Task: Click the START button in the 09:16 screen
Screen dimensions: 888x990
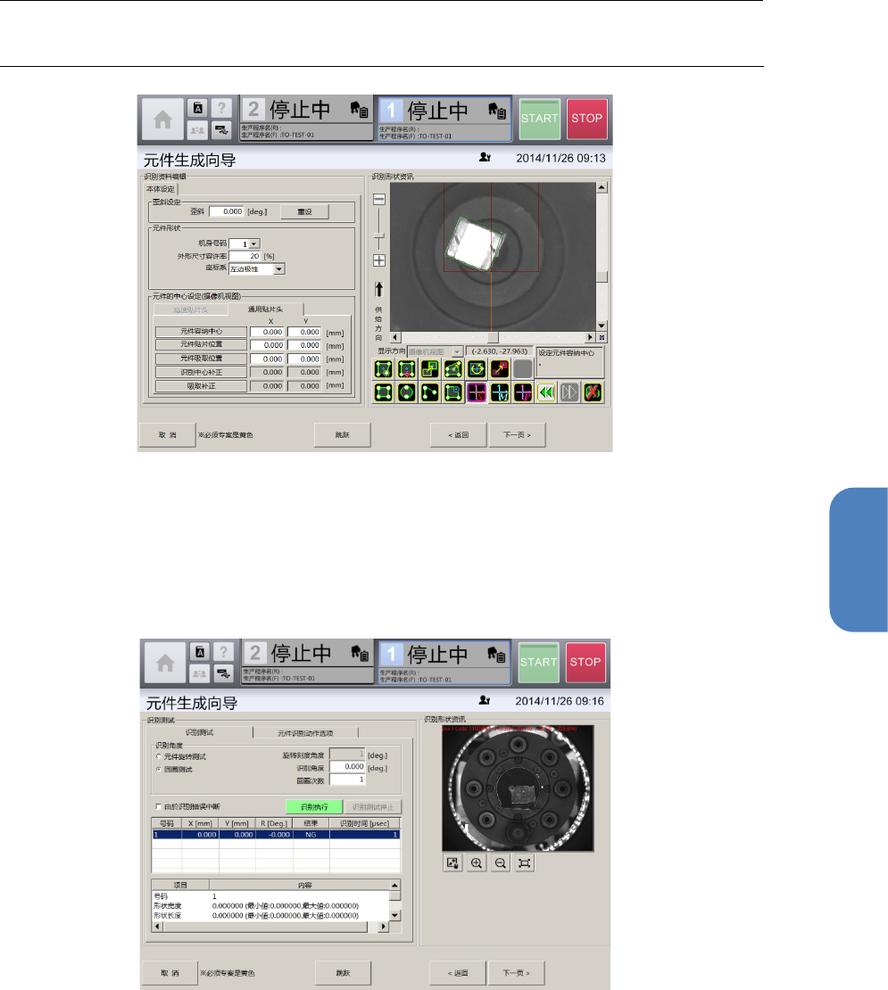Action: tap(539, 663)
